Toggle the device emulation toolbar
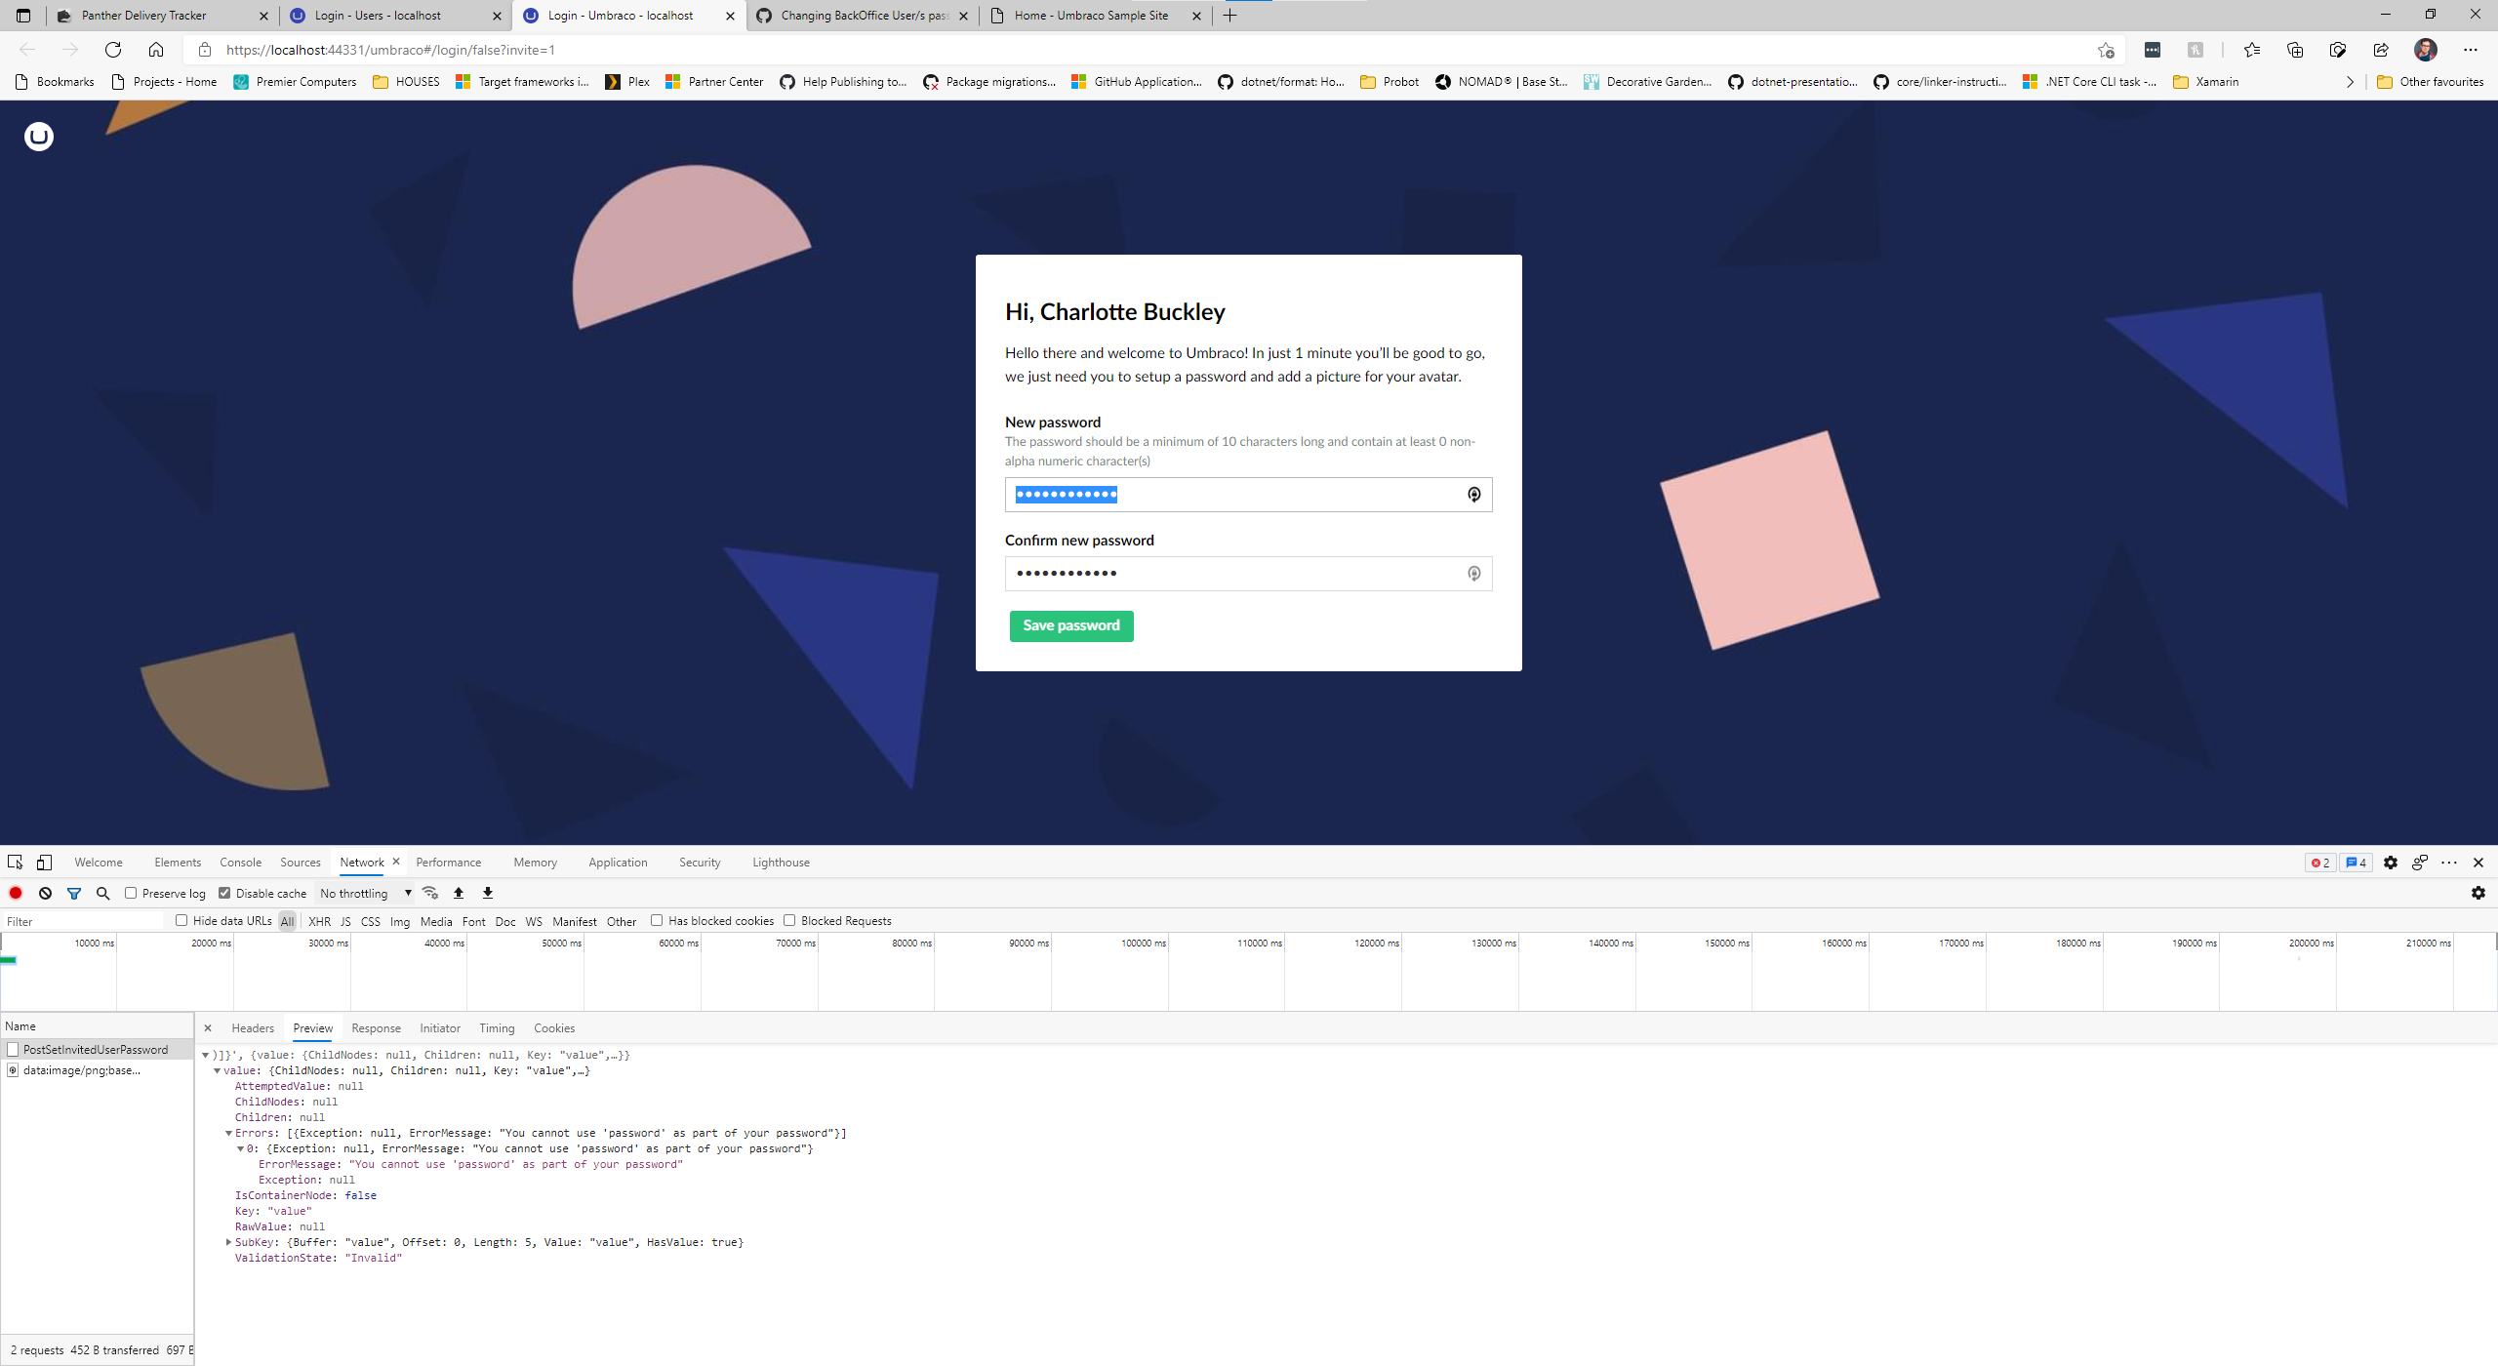2498x1366 pixels. point(44,863)
